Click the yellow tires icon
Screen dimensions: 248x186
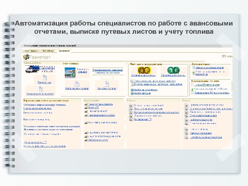click(144, 70)
